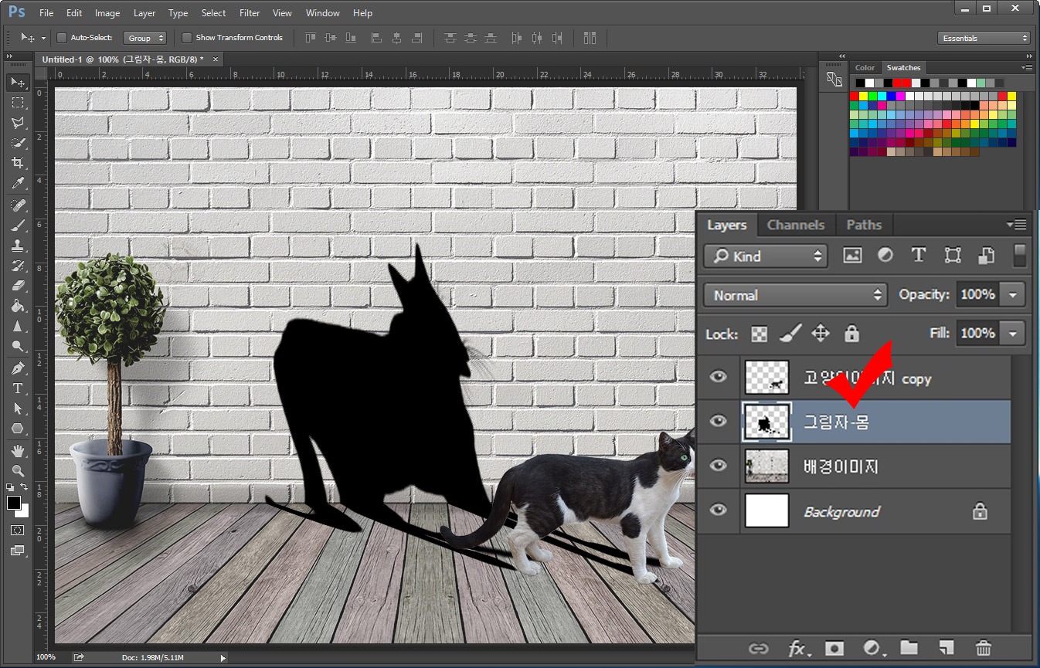Select the 배경이미지 layer thumbnail
Image resolution: width=1040 pixels, height=668 pixels.
pyautogui.click(x=766, y=466)
